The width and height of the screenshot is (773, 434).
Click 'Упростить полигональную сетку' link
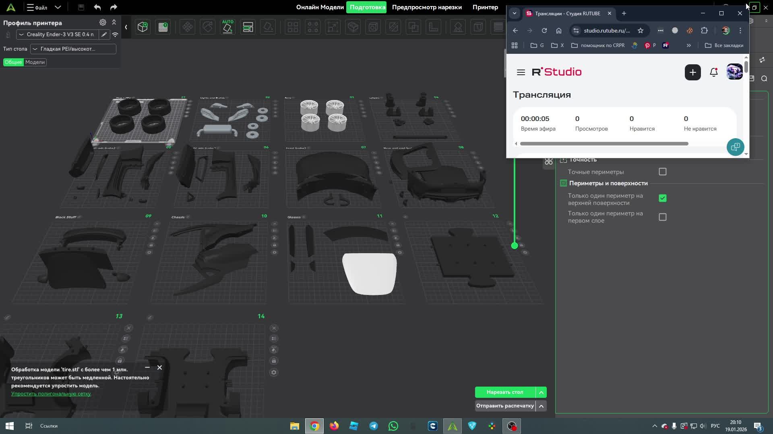pos(51,394)
